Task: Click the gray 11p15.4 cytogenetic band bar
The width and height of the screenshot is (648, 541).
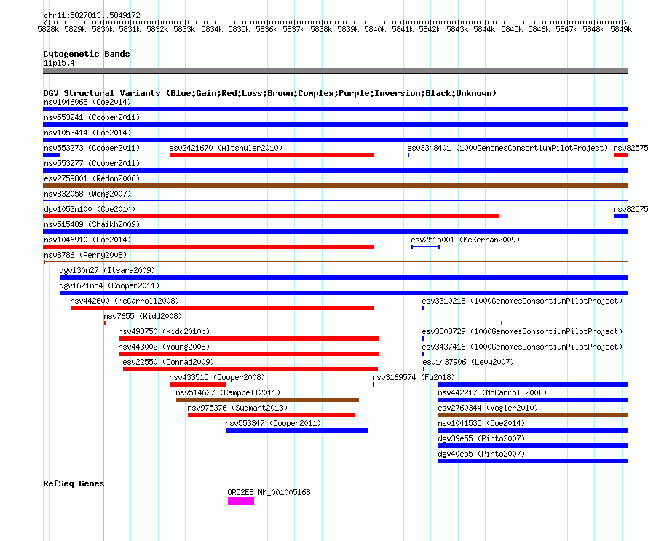Action: (x=335, y=71)
